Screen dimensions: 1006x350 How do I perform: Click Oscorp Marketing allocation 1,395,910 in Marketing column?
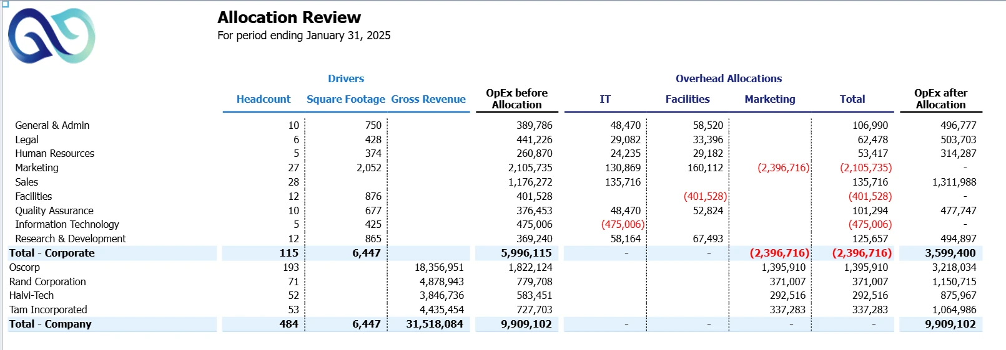pyautogui.click(x=784, y=267)
